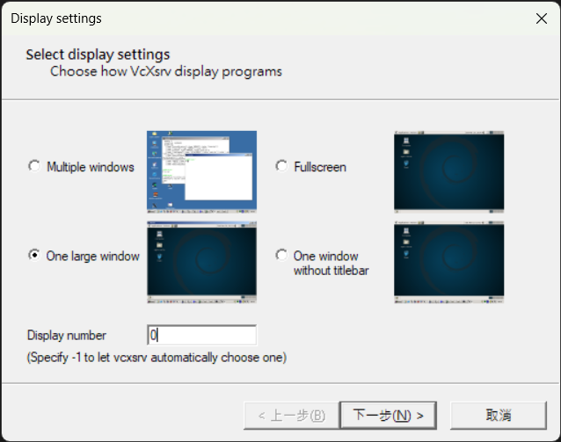Select the One large window option
Viewport: 561px width, 442px height.
point(34,256)
